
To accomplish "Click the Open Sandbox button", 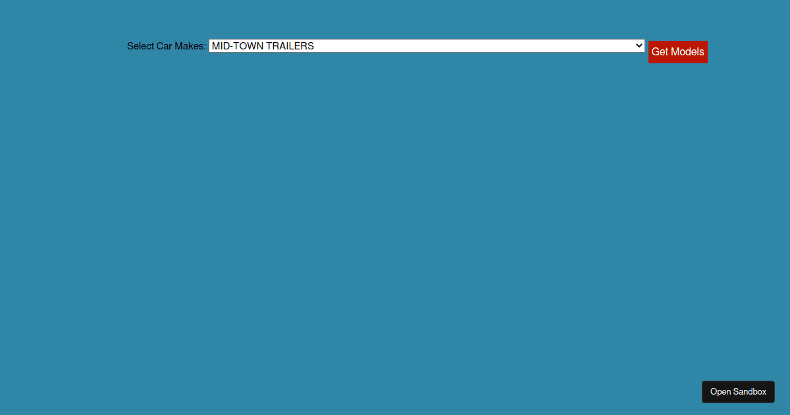I will point(738,392).
